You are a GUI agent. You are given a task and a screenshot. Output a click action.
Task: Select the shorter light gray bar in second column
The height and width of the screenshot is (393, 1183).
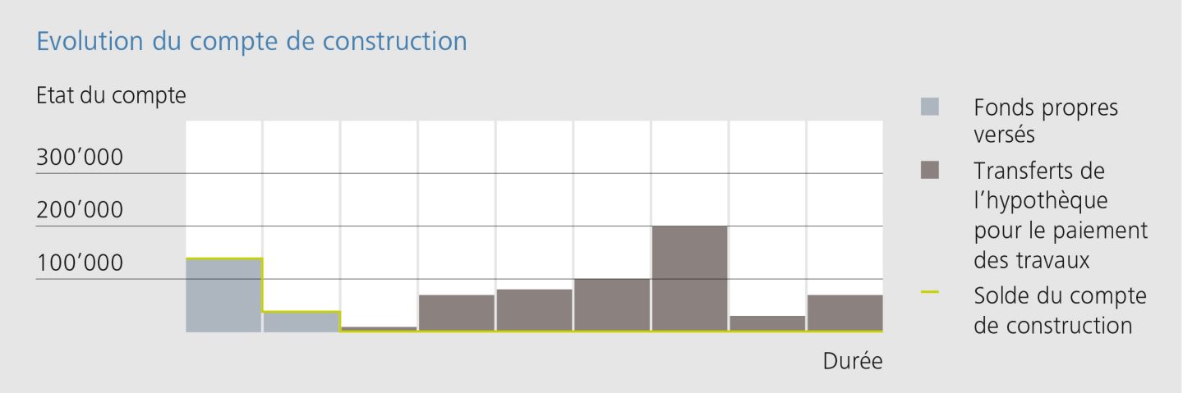point(301,322)
